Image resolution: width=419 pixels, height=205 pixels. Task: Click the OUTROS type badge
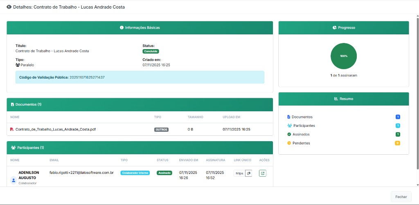pyautogui.click(x=161, y=130)
